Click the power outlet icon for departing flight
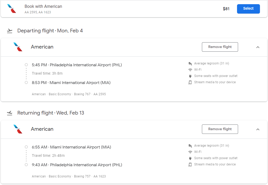 coord(190,76)
